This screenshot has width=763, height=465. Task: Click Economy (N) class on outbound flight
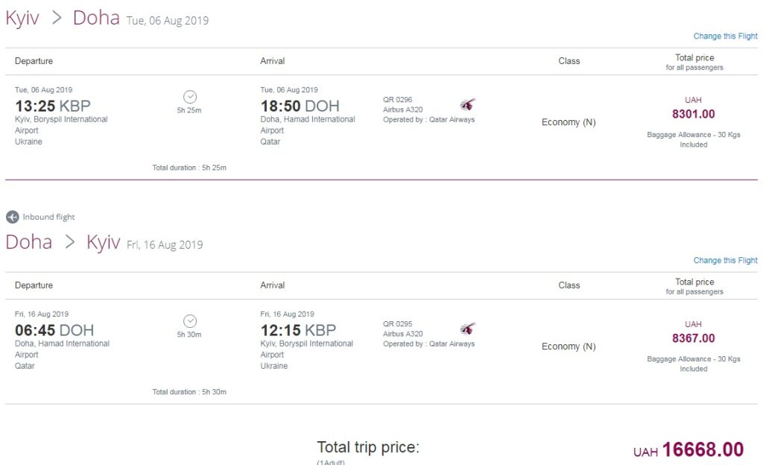tap(569, 122)
